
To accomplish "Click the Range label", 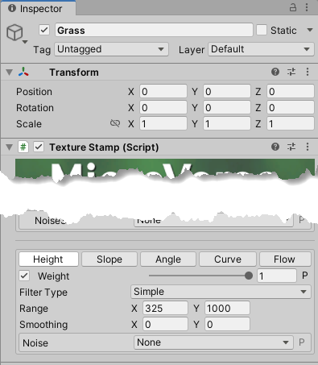I will coord(34,309).
